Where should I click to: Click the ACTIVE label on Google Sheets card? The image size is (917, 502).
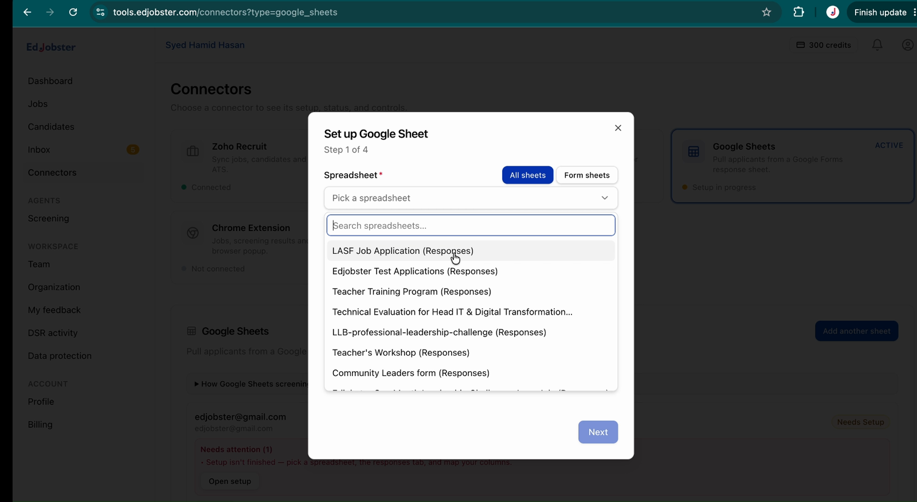[889, 146]
